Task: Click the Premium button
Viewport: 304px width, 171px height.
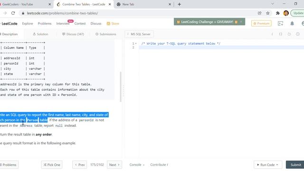Action: tap(261, 23)
